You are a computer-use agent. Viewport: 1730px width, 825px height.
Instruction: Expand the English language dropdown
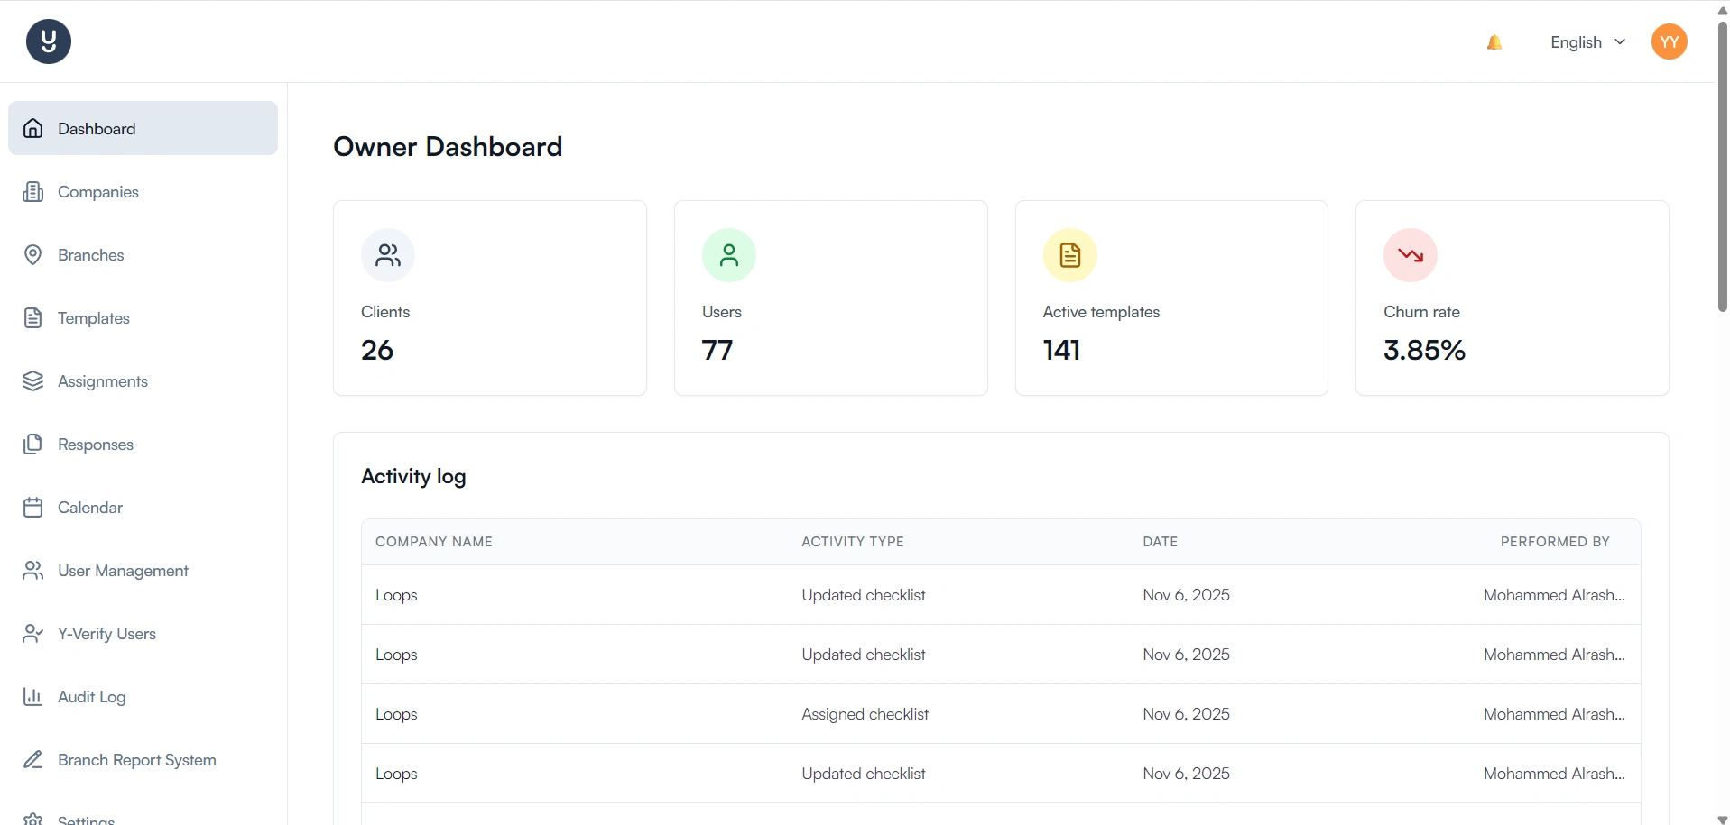click(x=1587, y=42)
